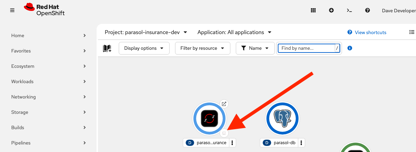Open the help question mark icon
The width and height of the screenshot is (416, 152).
[368, 10]
